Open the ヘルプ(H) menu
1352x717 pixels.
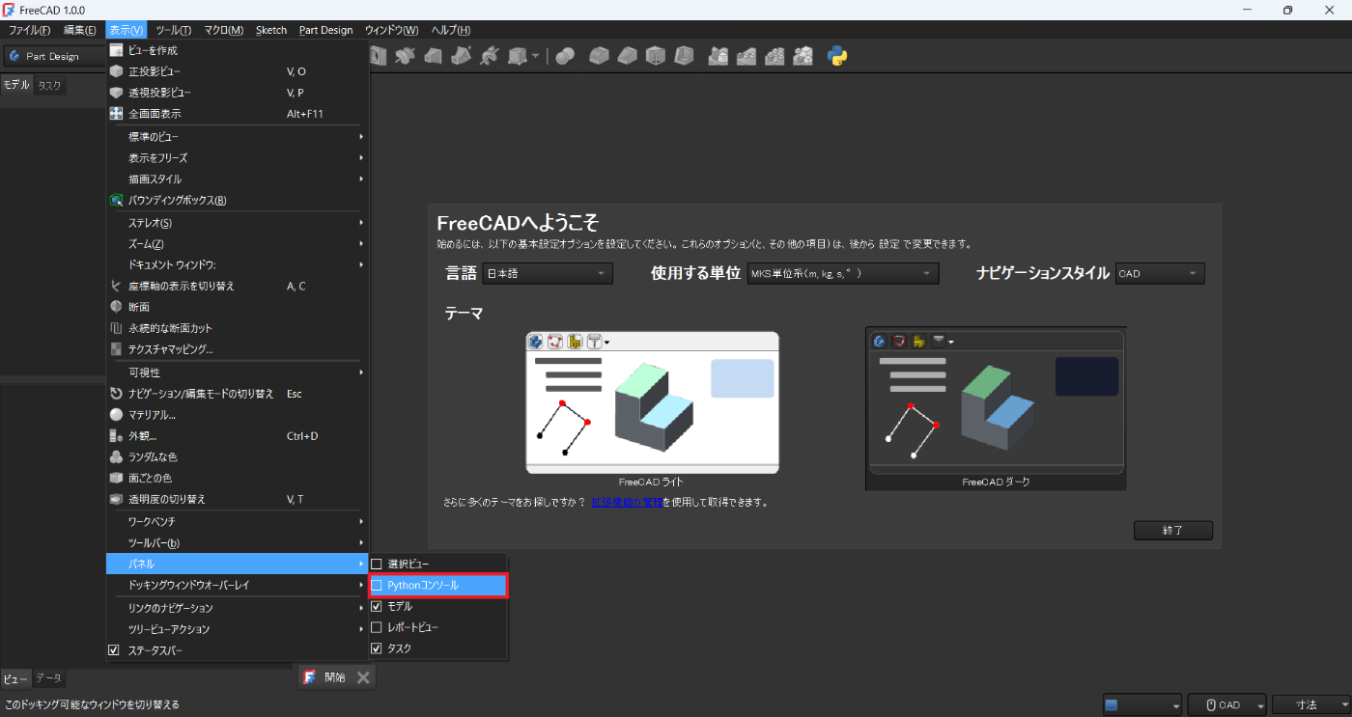click(x=451, y=30)
